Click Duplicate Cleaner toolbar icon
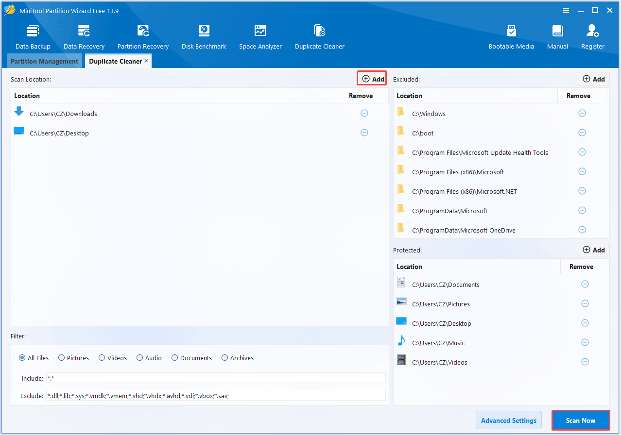Screen dimensions: 621x435 (x=320, y=37)
